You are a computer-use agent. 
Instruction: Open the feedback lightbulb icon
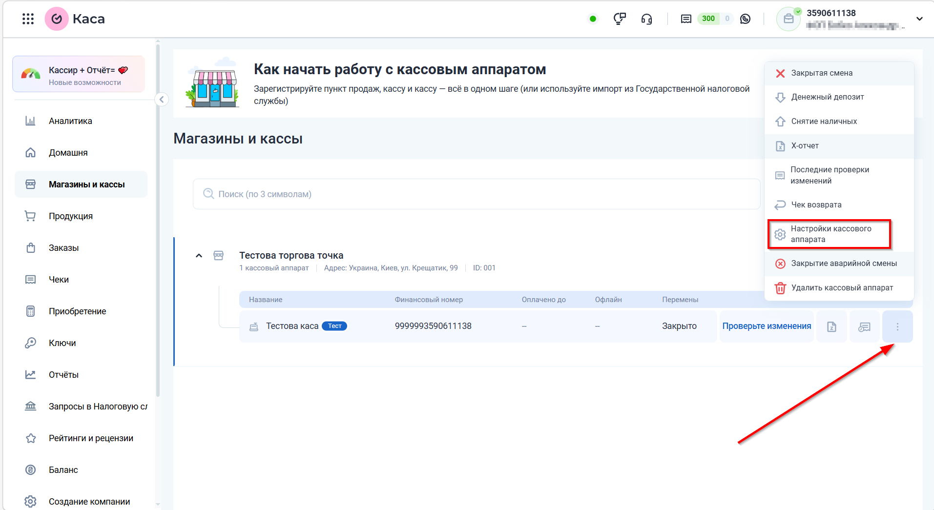(x=620, y=19)
